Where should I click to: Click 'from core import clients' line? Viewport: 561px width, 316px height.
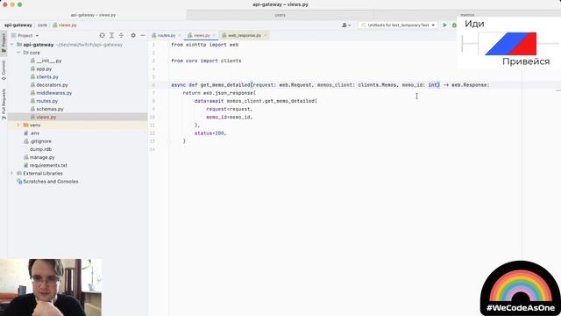[x=206, y=61]
